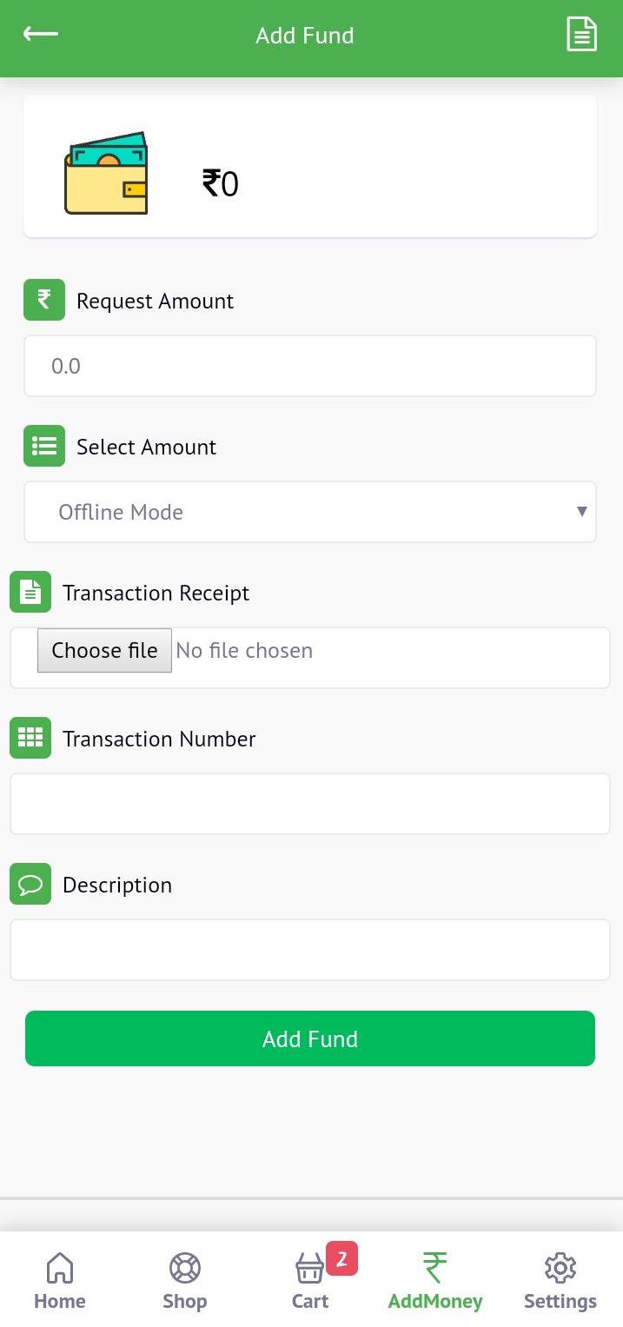Click the dropdown arrow on Offline Mode
623x1327 pixels.
coord(582,511)
